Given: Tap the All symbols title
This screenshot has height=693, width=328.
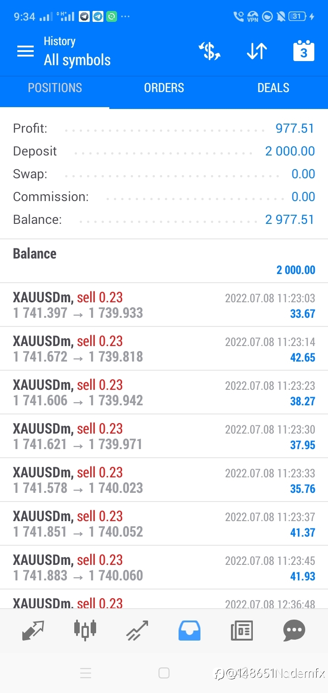Looking at the screenshot, I should [77, 60].
